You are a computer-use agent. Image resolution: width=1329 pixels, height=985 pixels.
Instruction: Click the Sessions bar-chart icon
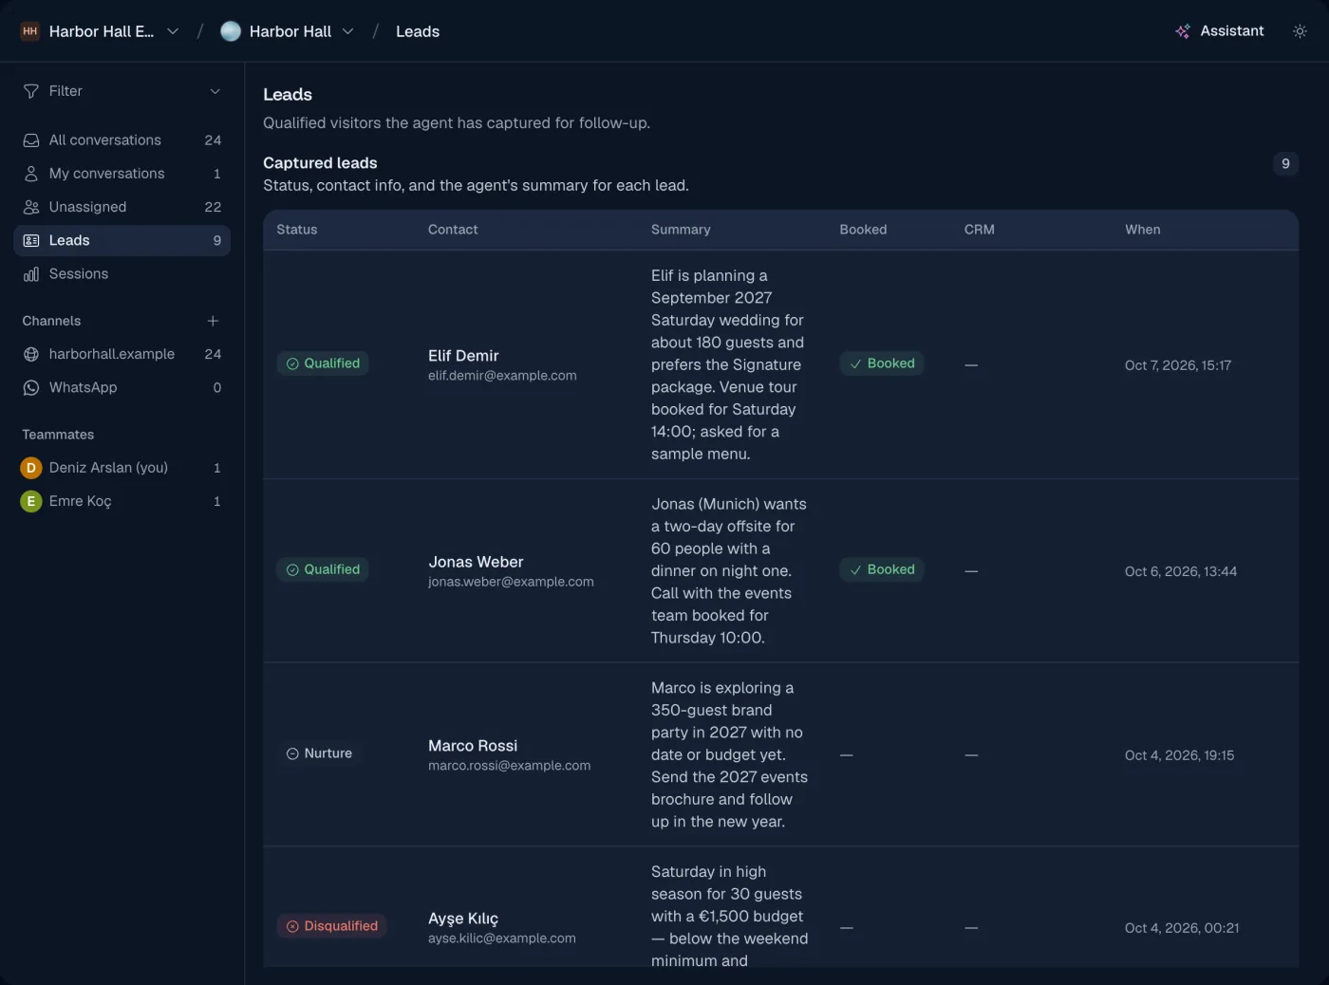tap(31, 274)
